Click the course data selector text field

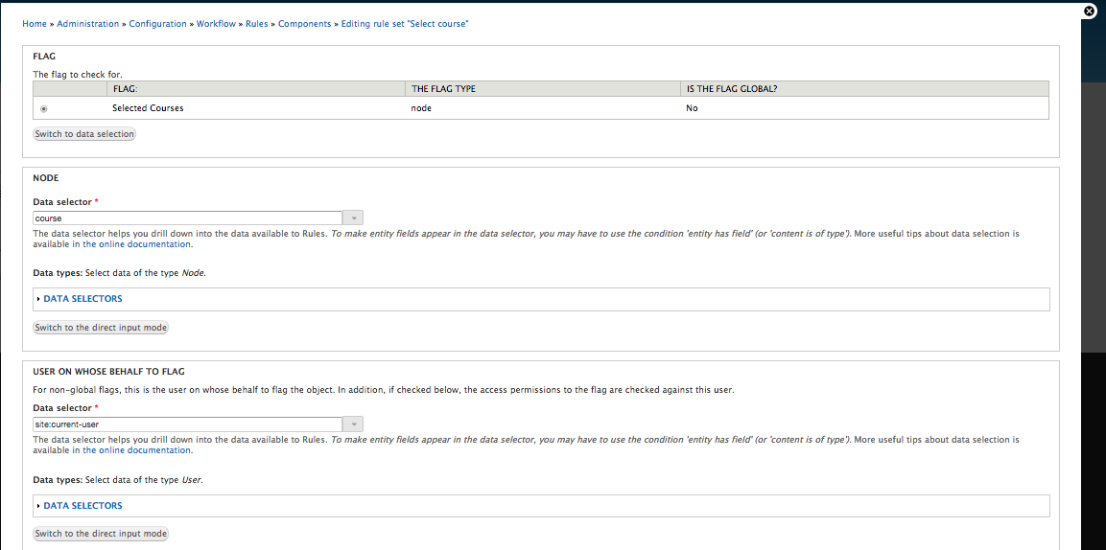point(187,218)
